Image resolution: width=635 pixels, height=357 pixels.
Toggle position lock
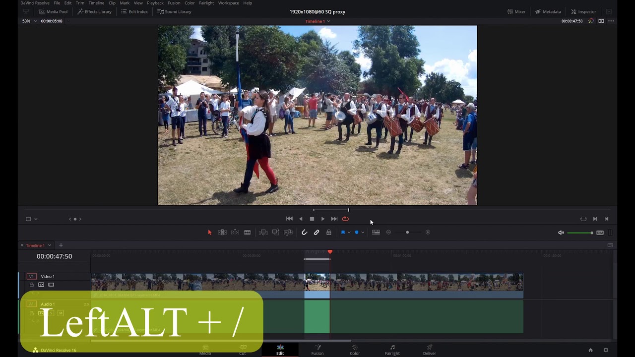(x=329, y=232)
